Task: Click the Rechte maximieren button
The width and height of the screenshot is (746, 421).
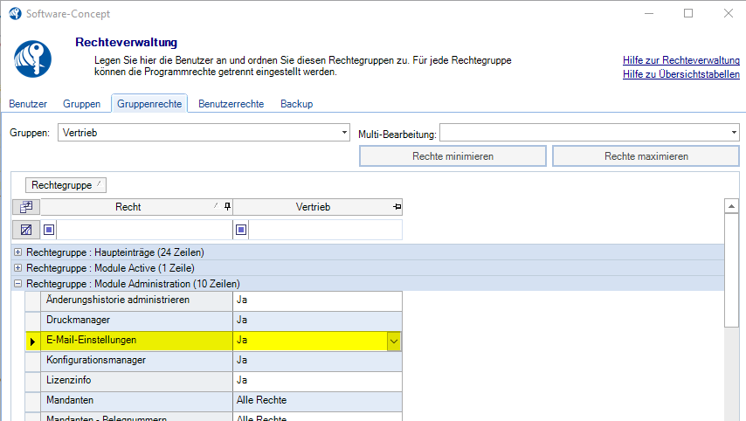Action: [x=646, y=156]
